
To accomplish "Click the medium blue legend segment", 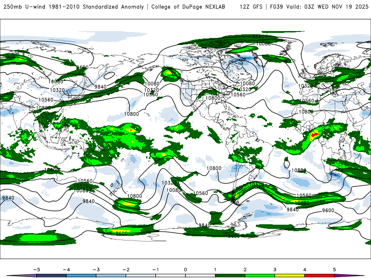I will tap(81, 276).
